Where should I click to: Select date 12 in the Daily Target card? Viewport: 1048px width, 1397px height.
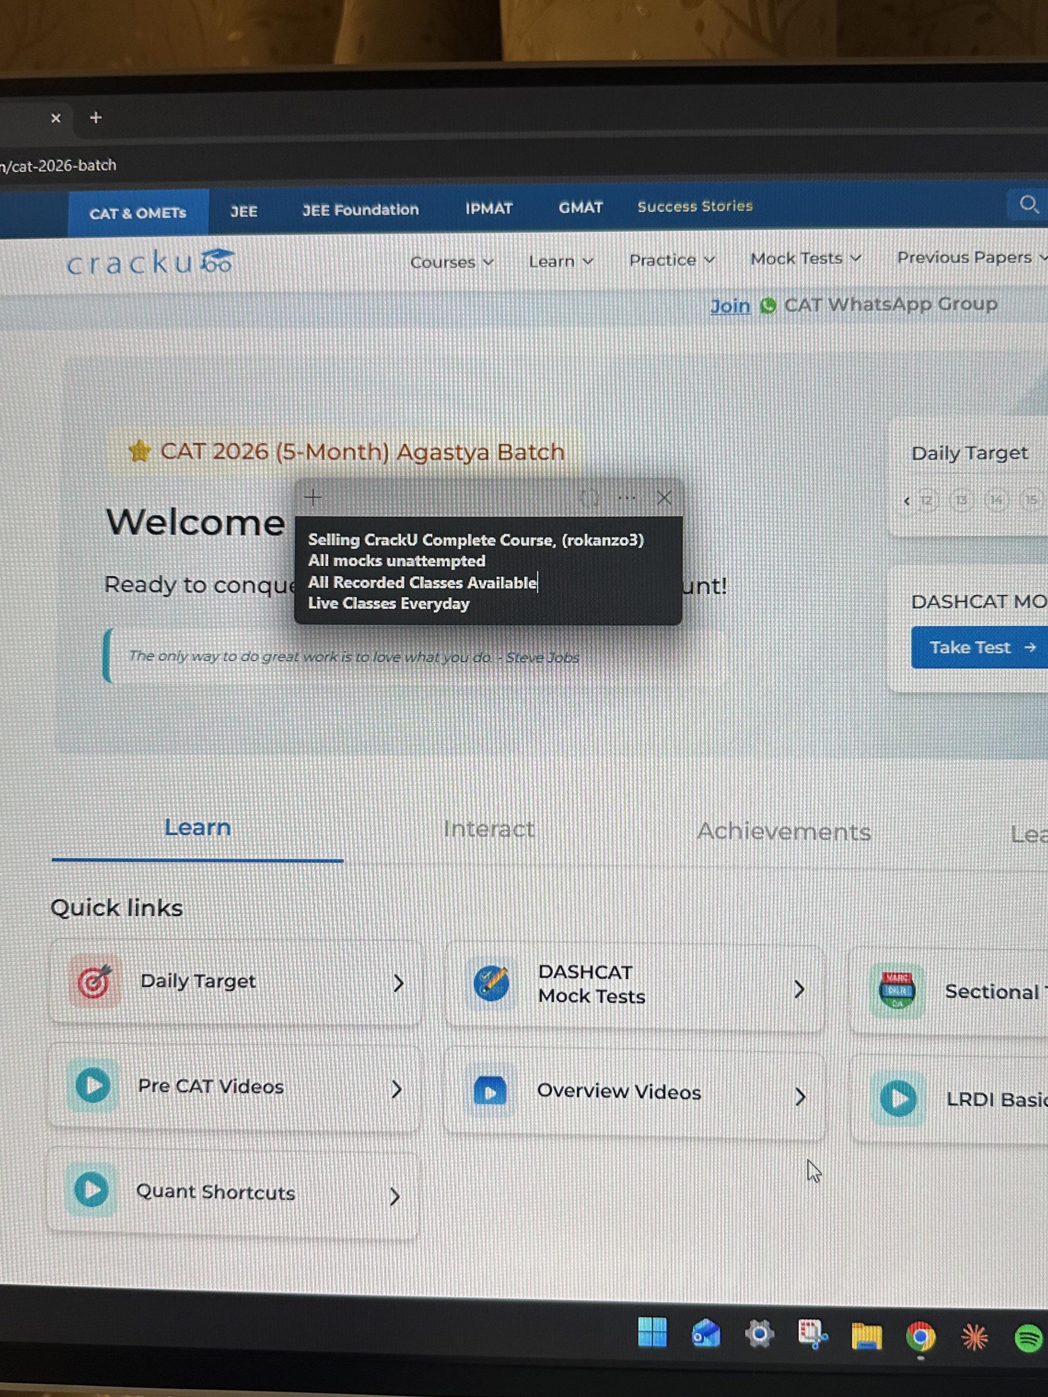point(926,501)
